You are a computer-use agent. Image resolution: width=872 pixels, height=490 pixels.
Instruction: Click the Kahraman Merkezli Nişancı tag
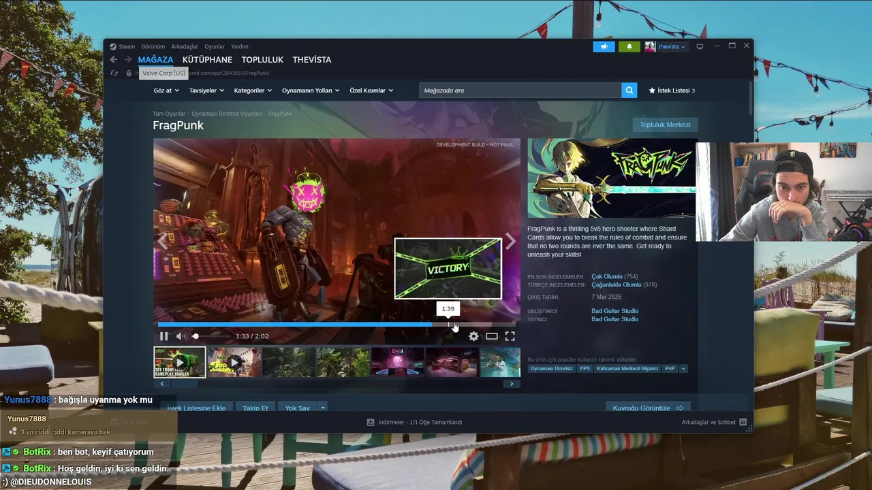point(627,368)
